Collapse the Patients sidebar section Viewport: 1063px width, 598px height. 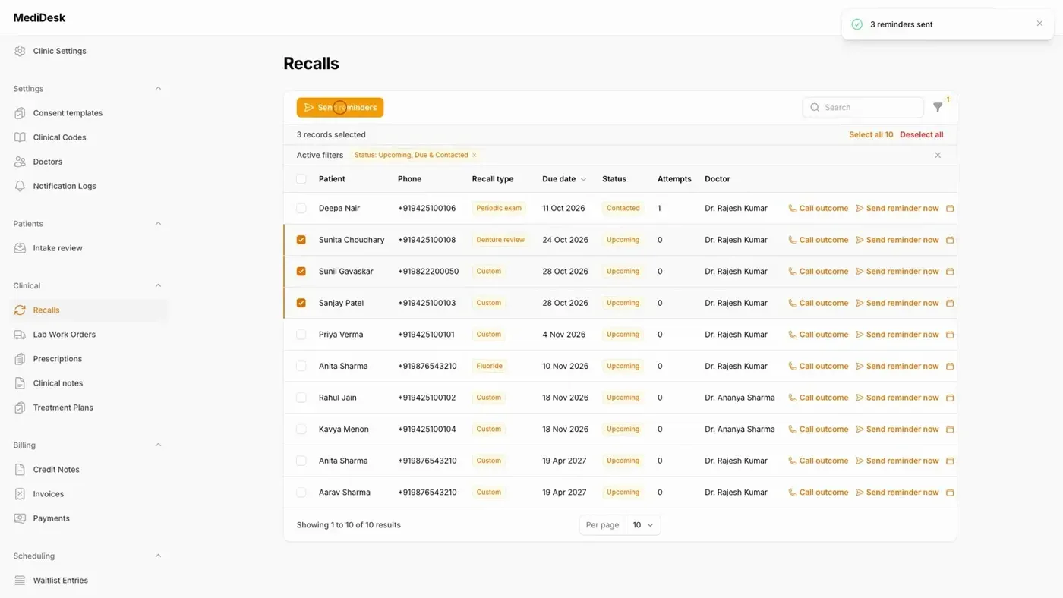[158, 224]
